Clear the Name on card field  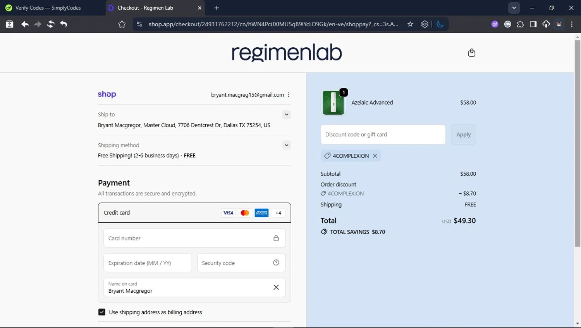pyautogui.click(x=276, y=287)
